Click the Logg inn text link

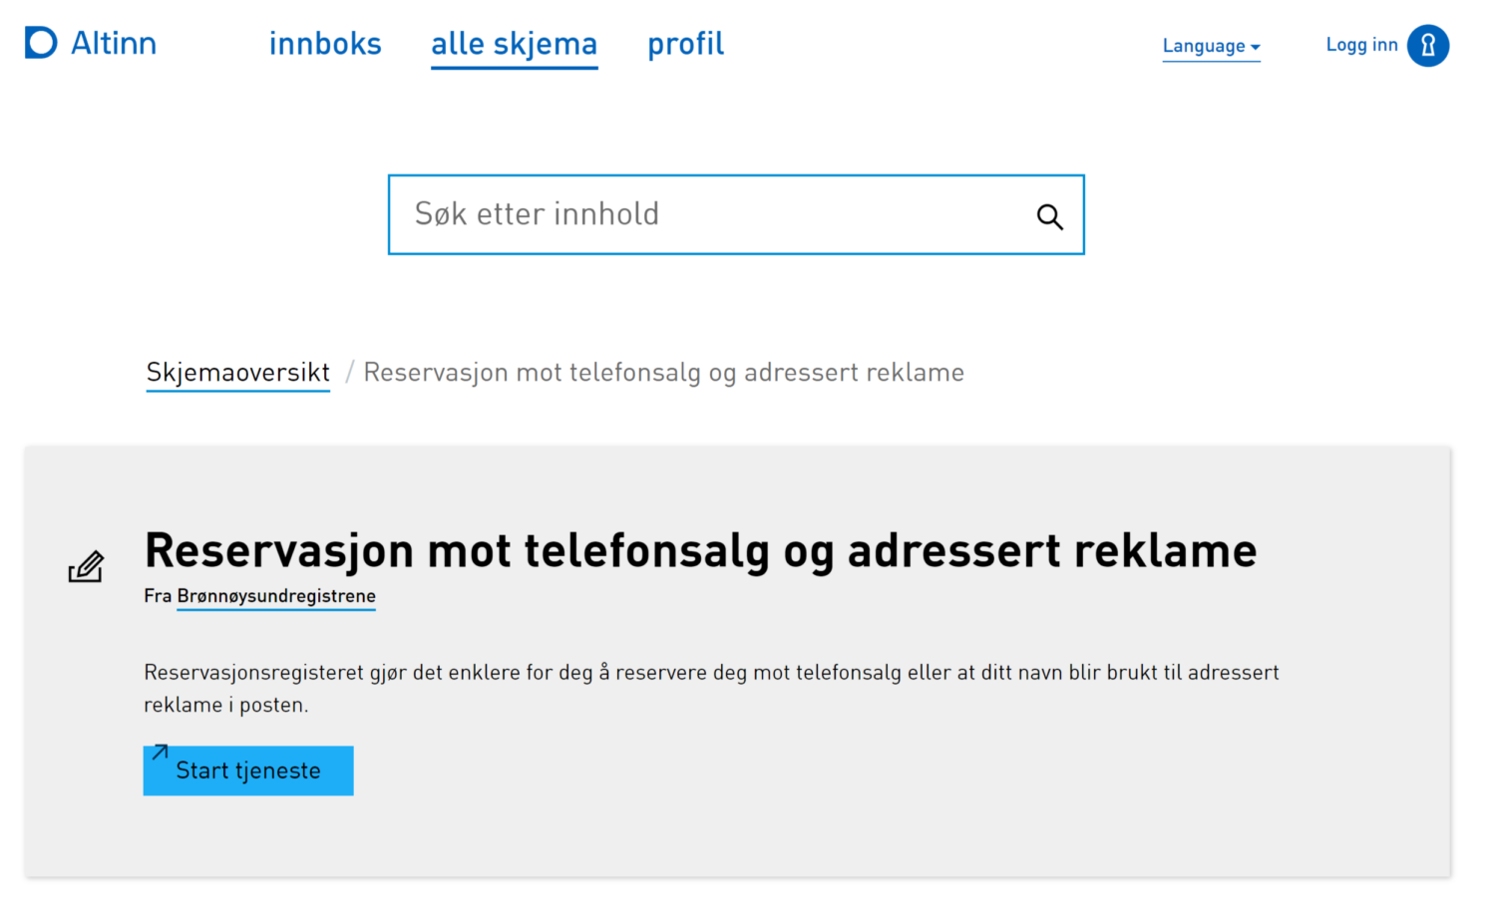(x=1361, y=45)
